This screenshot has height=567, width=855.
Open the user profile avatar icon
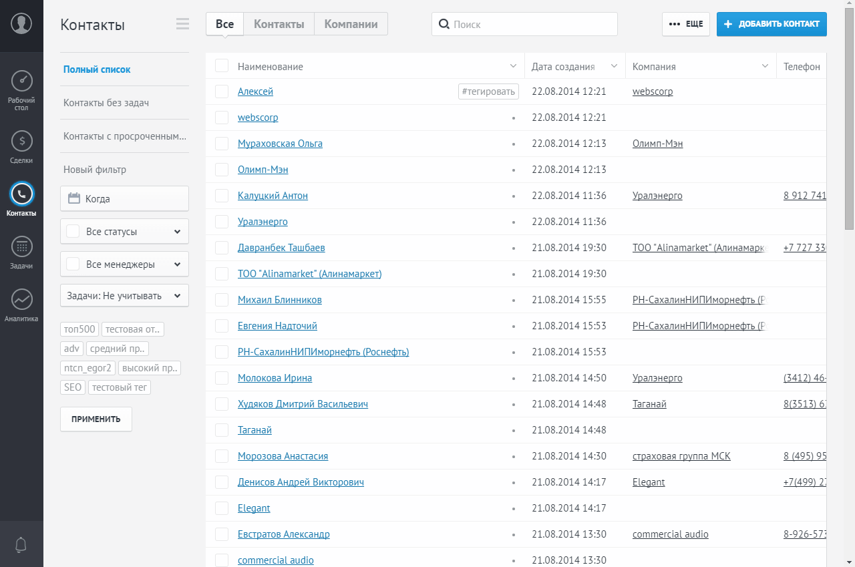tap(21, 24)
